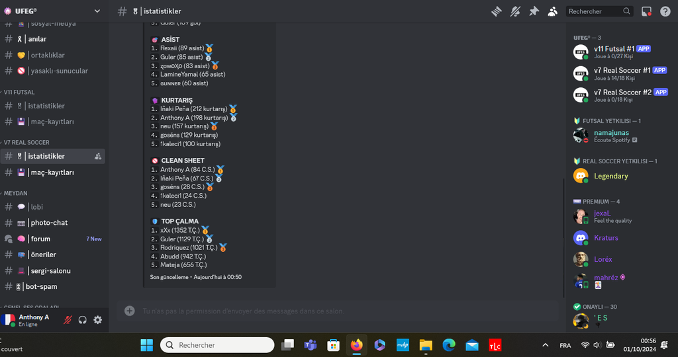This screenshot has height=357, width=678.
Task: Open Legendary member profile
Action: [621, 176]
